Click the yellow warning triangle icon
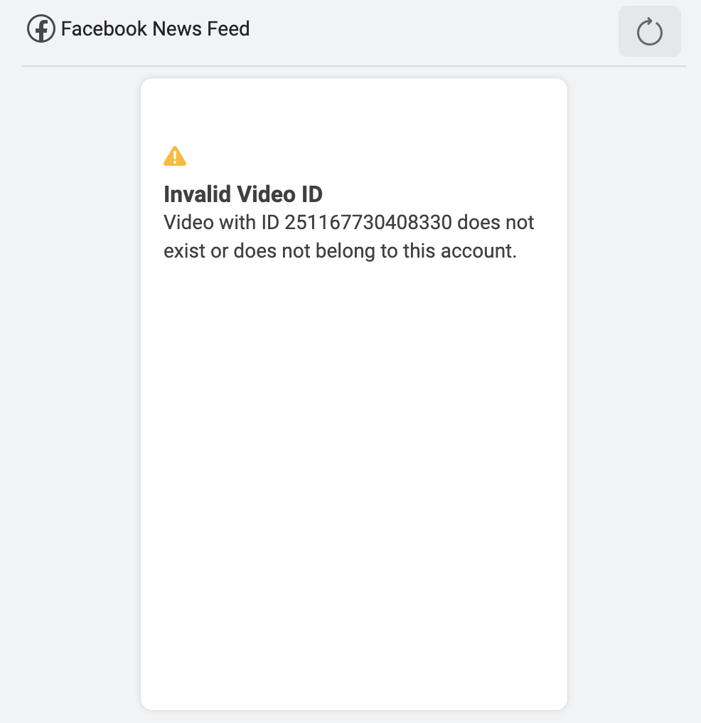This screenshot has height=723, width=701. [x=175, y=156]
